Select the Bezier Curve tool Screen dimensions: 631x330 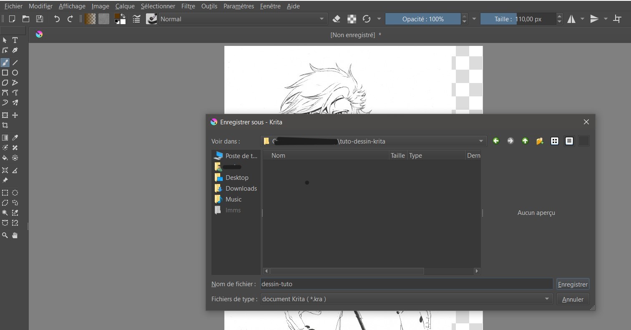click(5, 93)
